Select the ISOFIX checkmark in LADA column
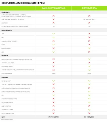Image resolution: width=107 pixels, height=122 pixels. (54, 44)
